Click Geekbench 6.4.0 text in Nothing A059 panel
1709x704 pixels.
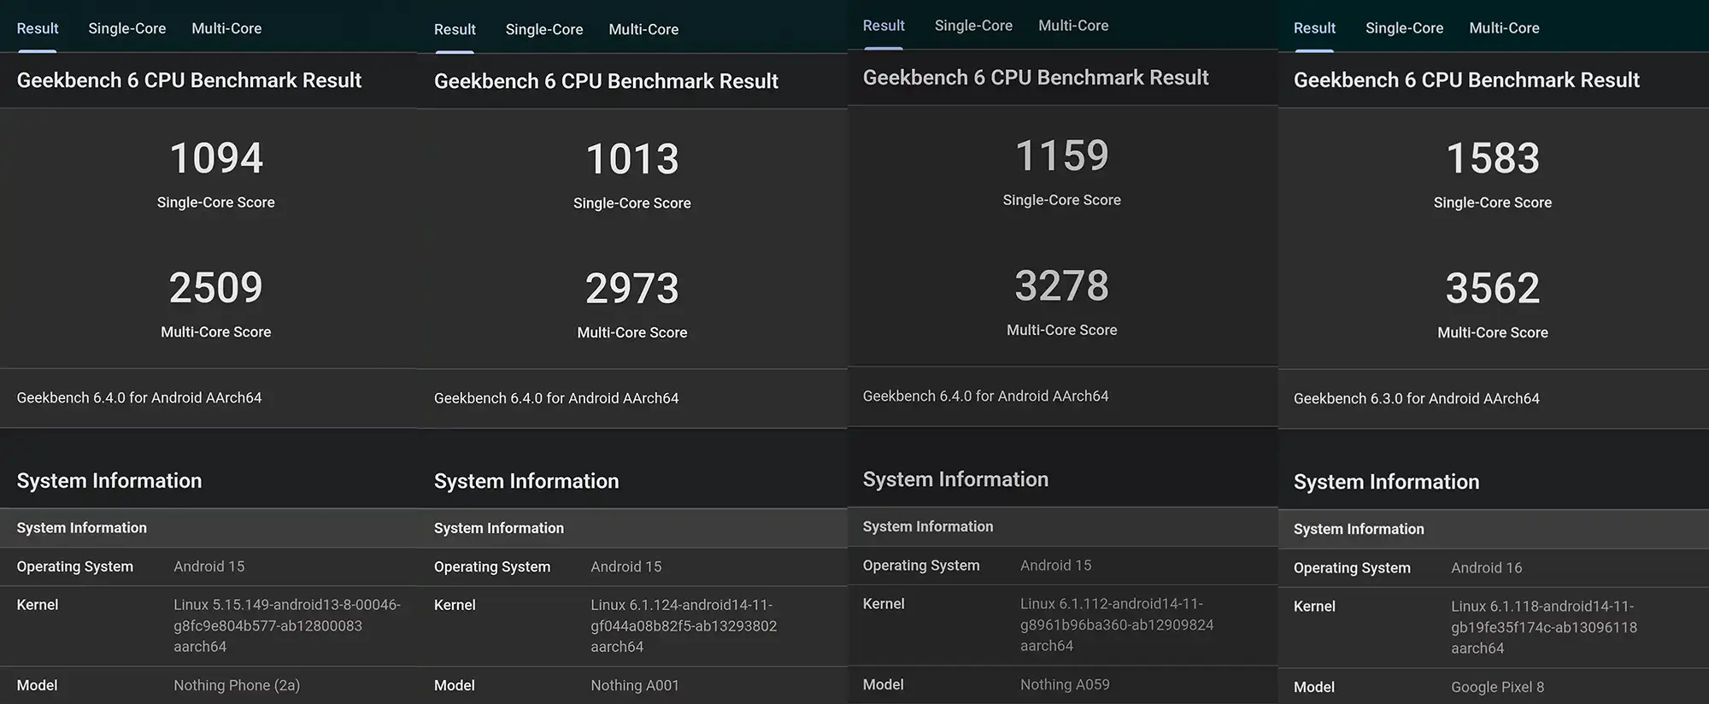(985, 396)
